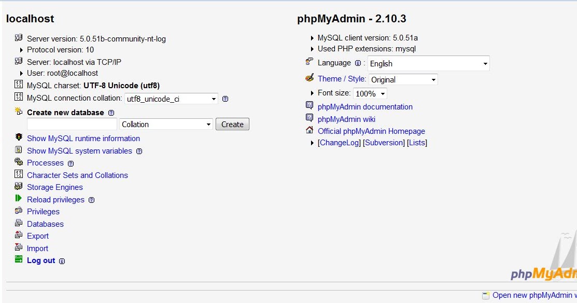This screenshot has width=577, height=303.
Task: Open the phpMyAdmin wiki link
Action: pos(346,119)
